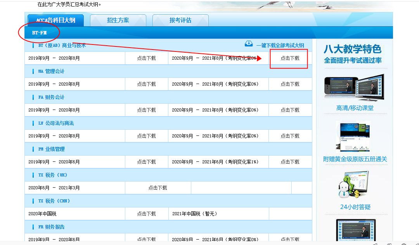This screenshot has height=245, width=419.
Task: Download the 2020年中国税 syllabus
Action: (x=146, y=214)
